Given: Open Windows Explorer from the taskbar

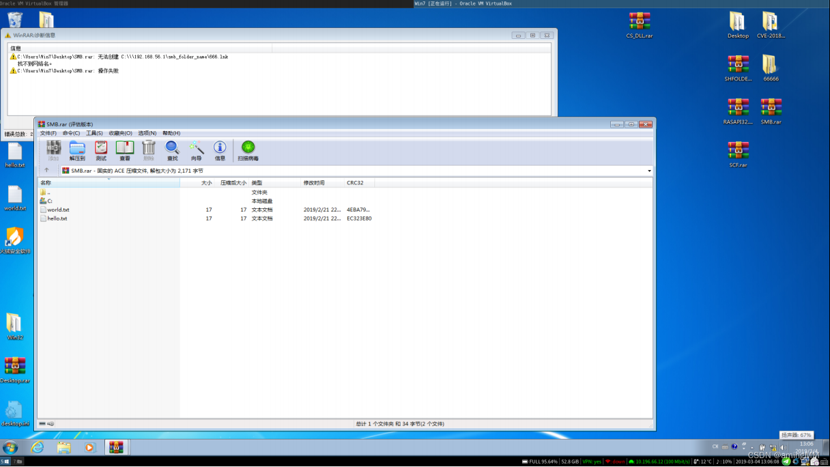Looking at the screenshot, I should (x=63, y=448).
